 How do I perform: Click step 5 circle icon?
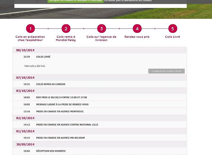point(173,28)
